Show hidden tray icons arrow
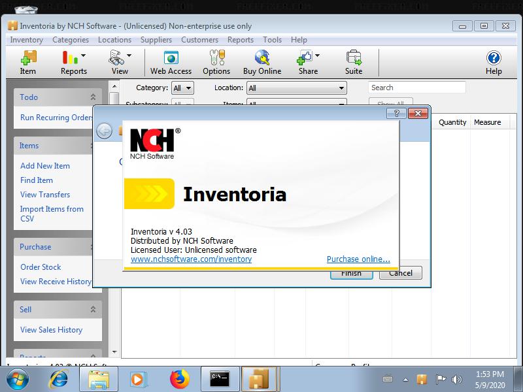523x392 pixels. [x=405, y=380]
